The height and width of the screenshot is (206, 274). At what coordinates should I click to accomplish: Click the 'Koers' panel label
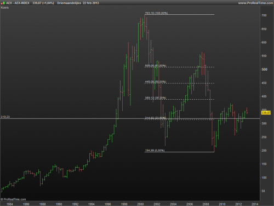click(5, 8)
